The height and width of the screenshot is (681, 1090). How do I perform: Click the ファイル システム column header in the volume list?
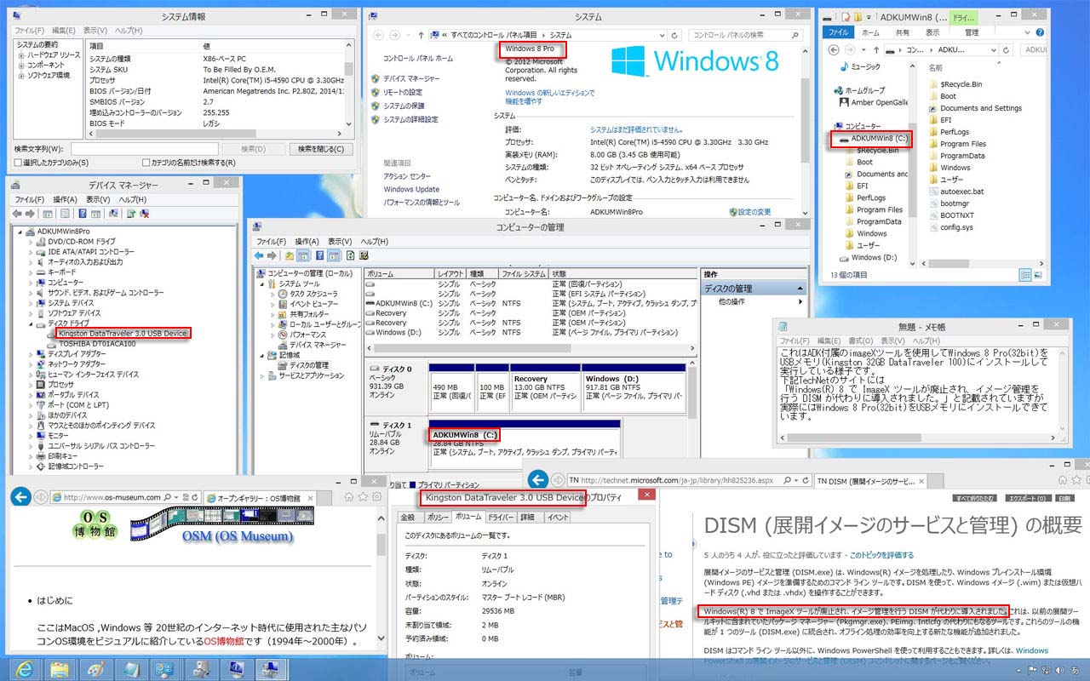[523, 274]
